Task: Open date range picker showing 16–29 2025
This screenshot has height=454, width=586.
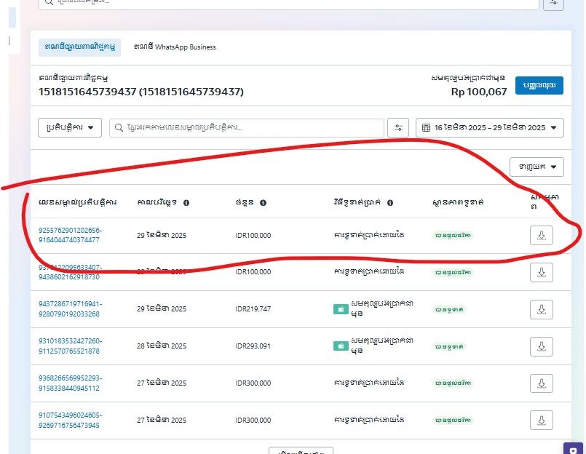Action: coord(489,128)
